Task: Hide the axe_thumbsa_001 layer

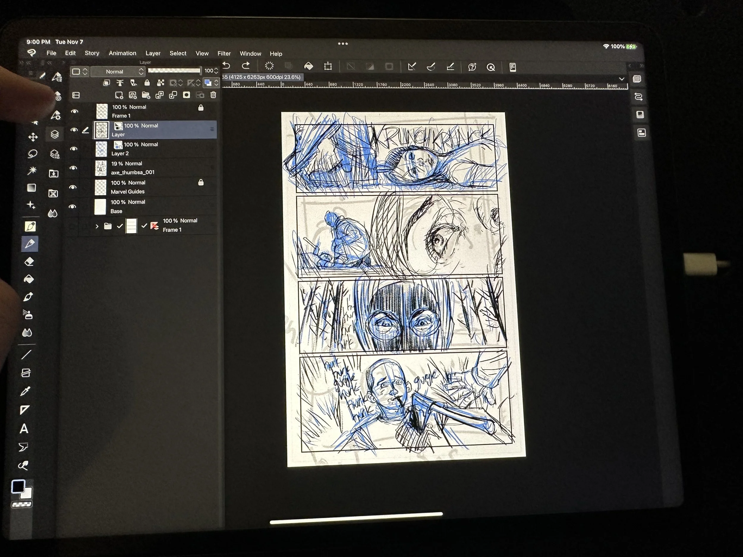Action: tap(73, 168)
